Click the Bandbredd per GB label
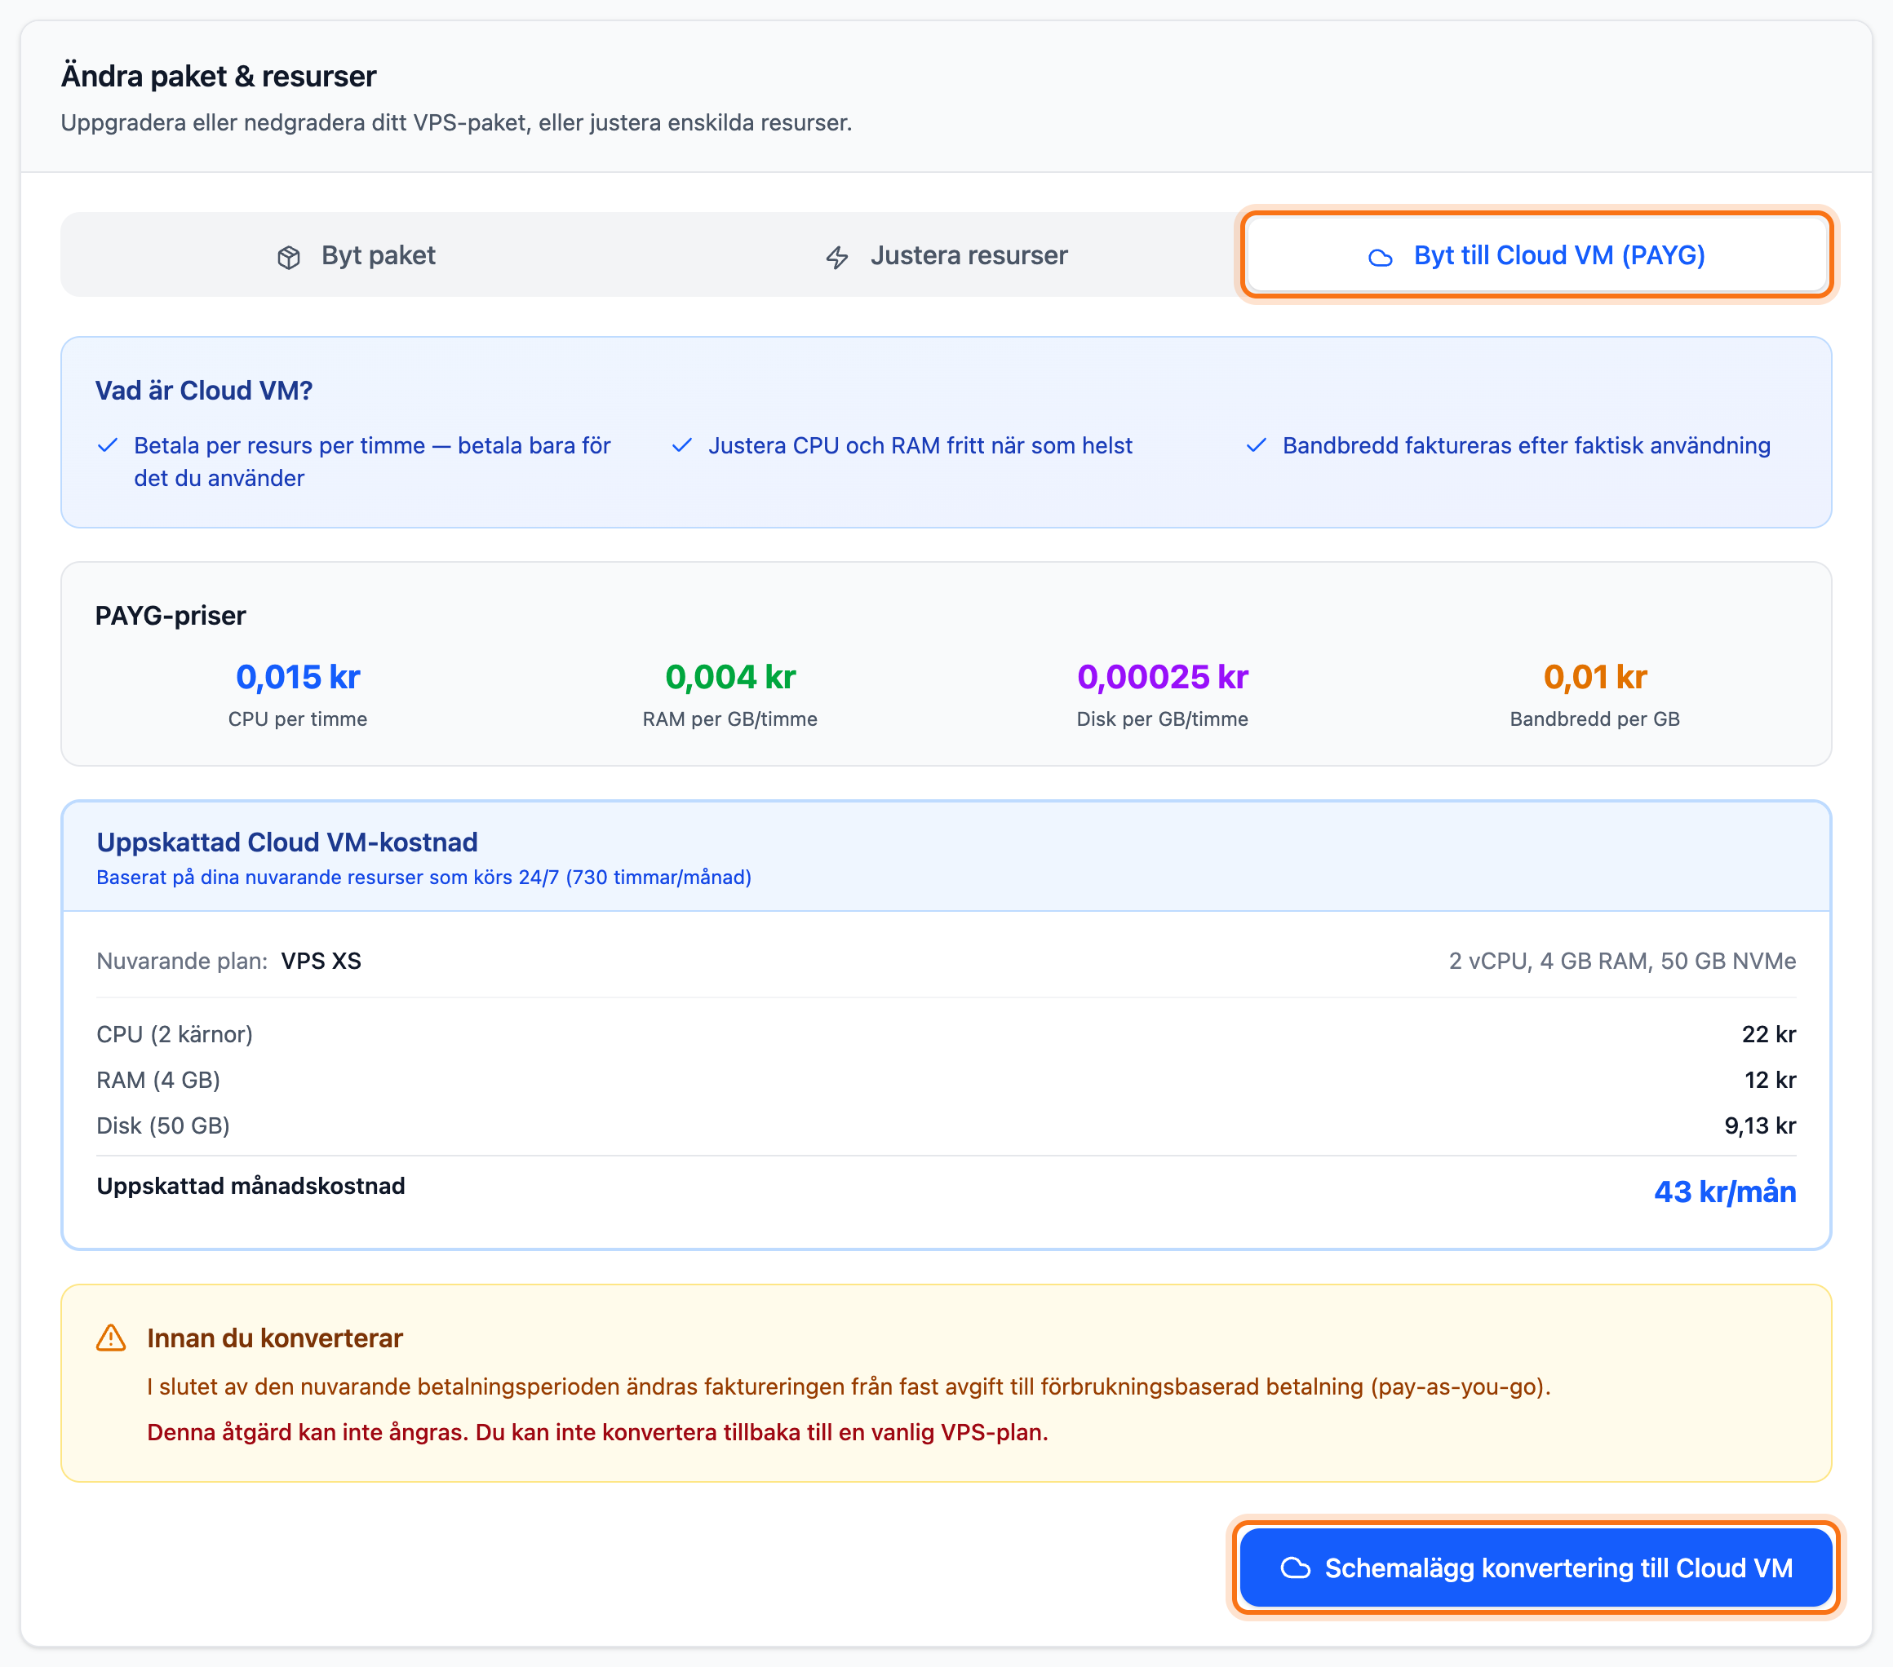1893x1667 pixels. (1595, 719)
